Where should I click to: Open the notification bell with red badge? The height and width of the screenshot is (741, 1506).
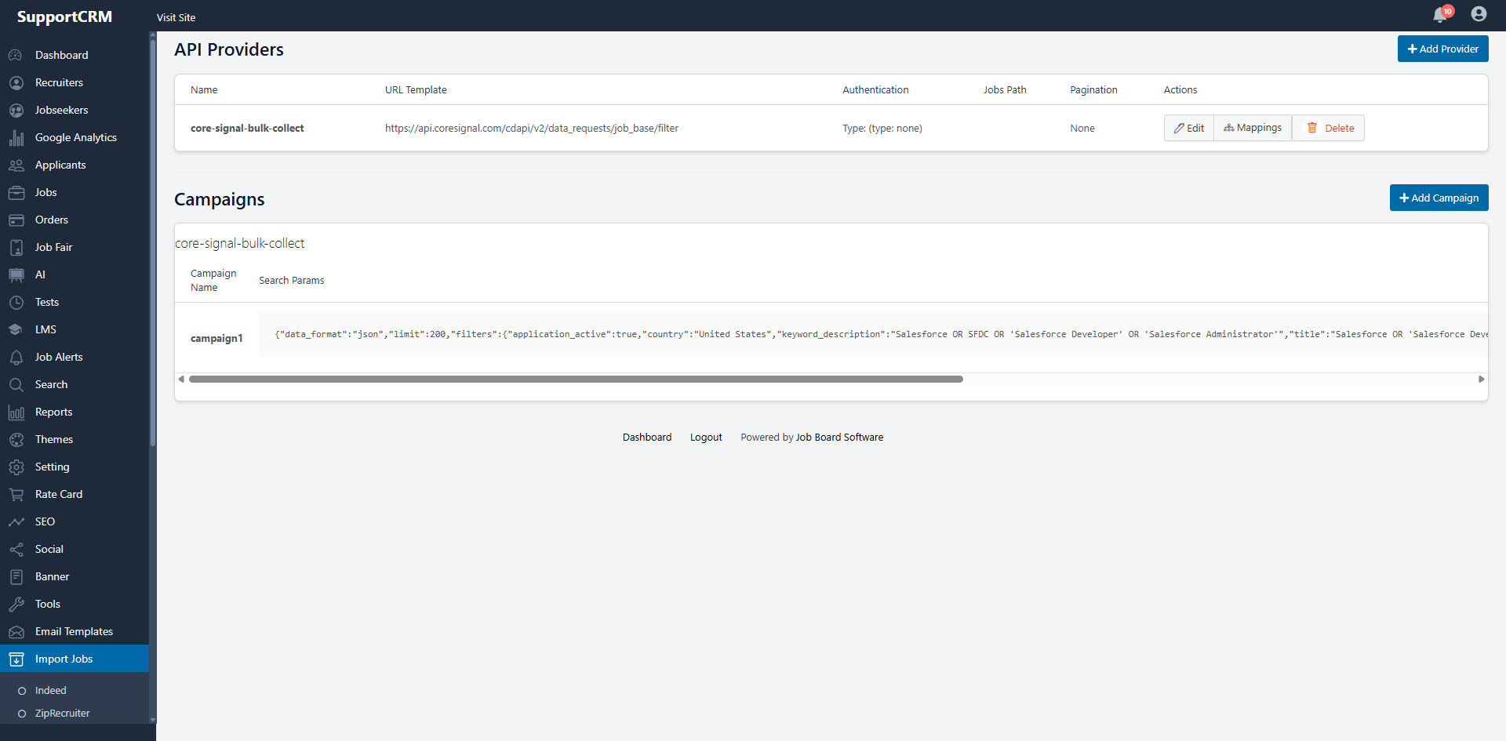coord(1442,14)
